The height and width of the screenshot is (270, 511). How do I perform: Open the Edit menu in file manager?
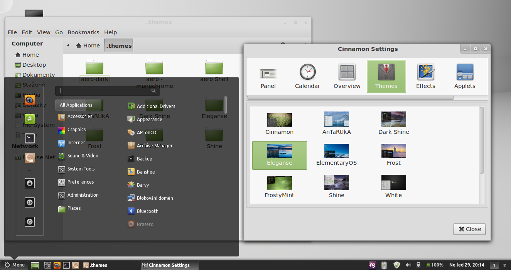tap(27, 32)
